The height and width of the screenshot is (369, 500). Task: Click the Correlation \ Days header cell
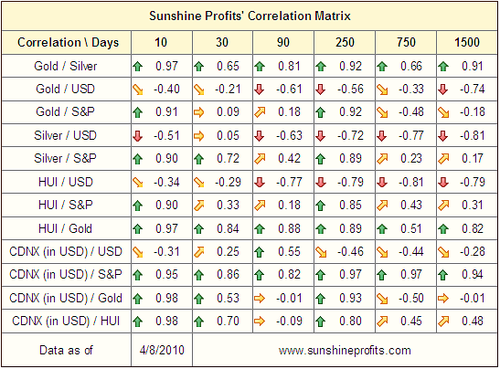[x=68, y=42]
